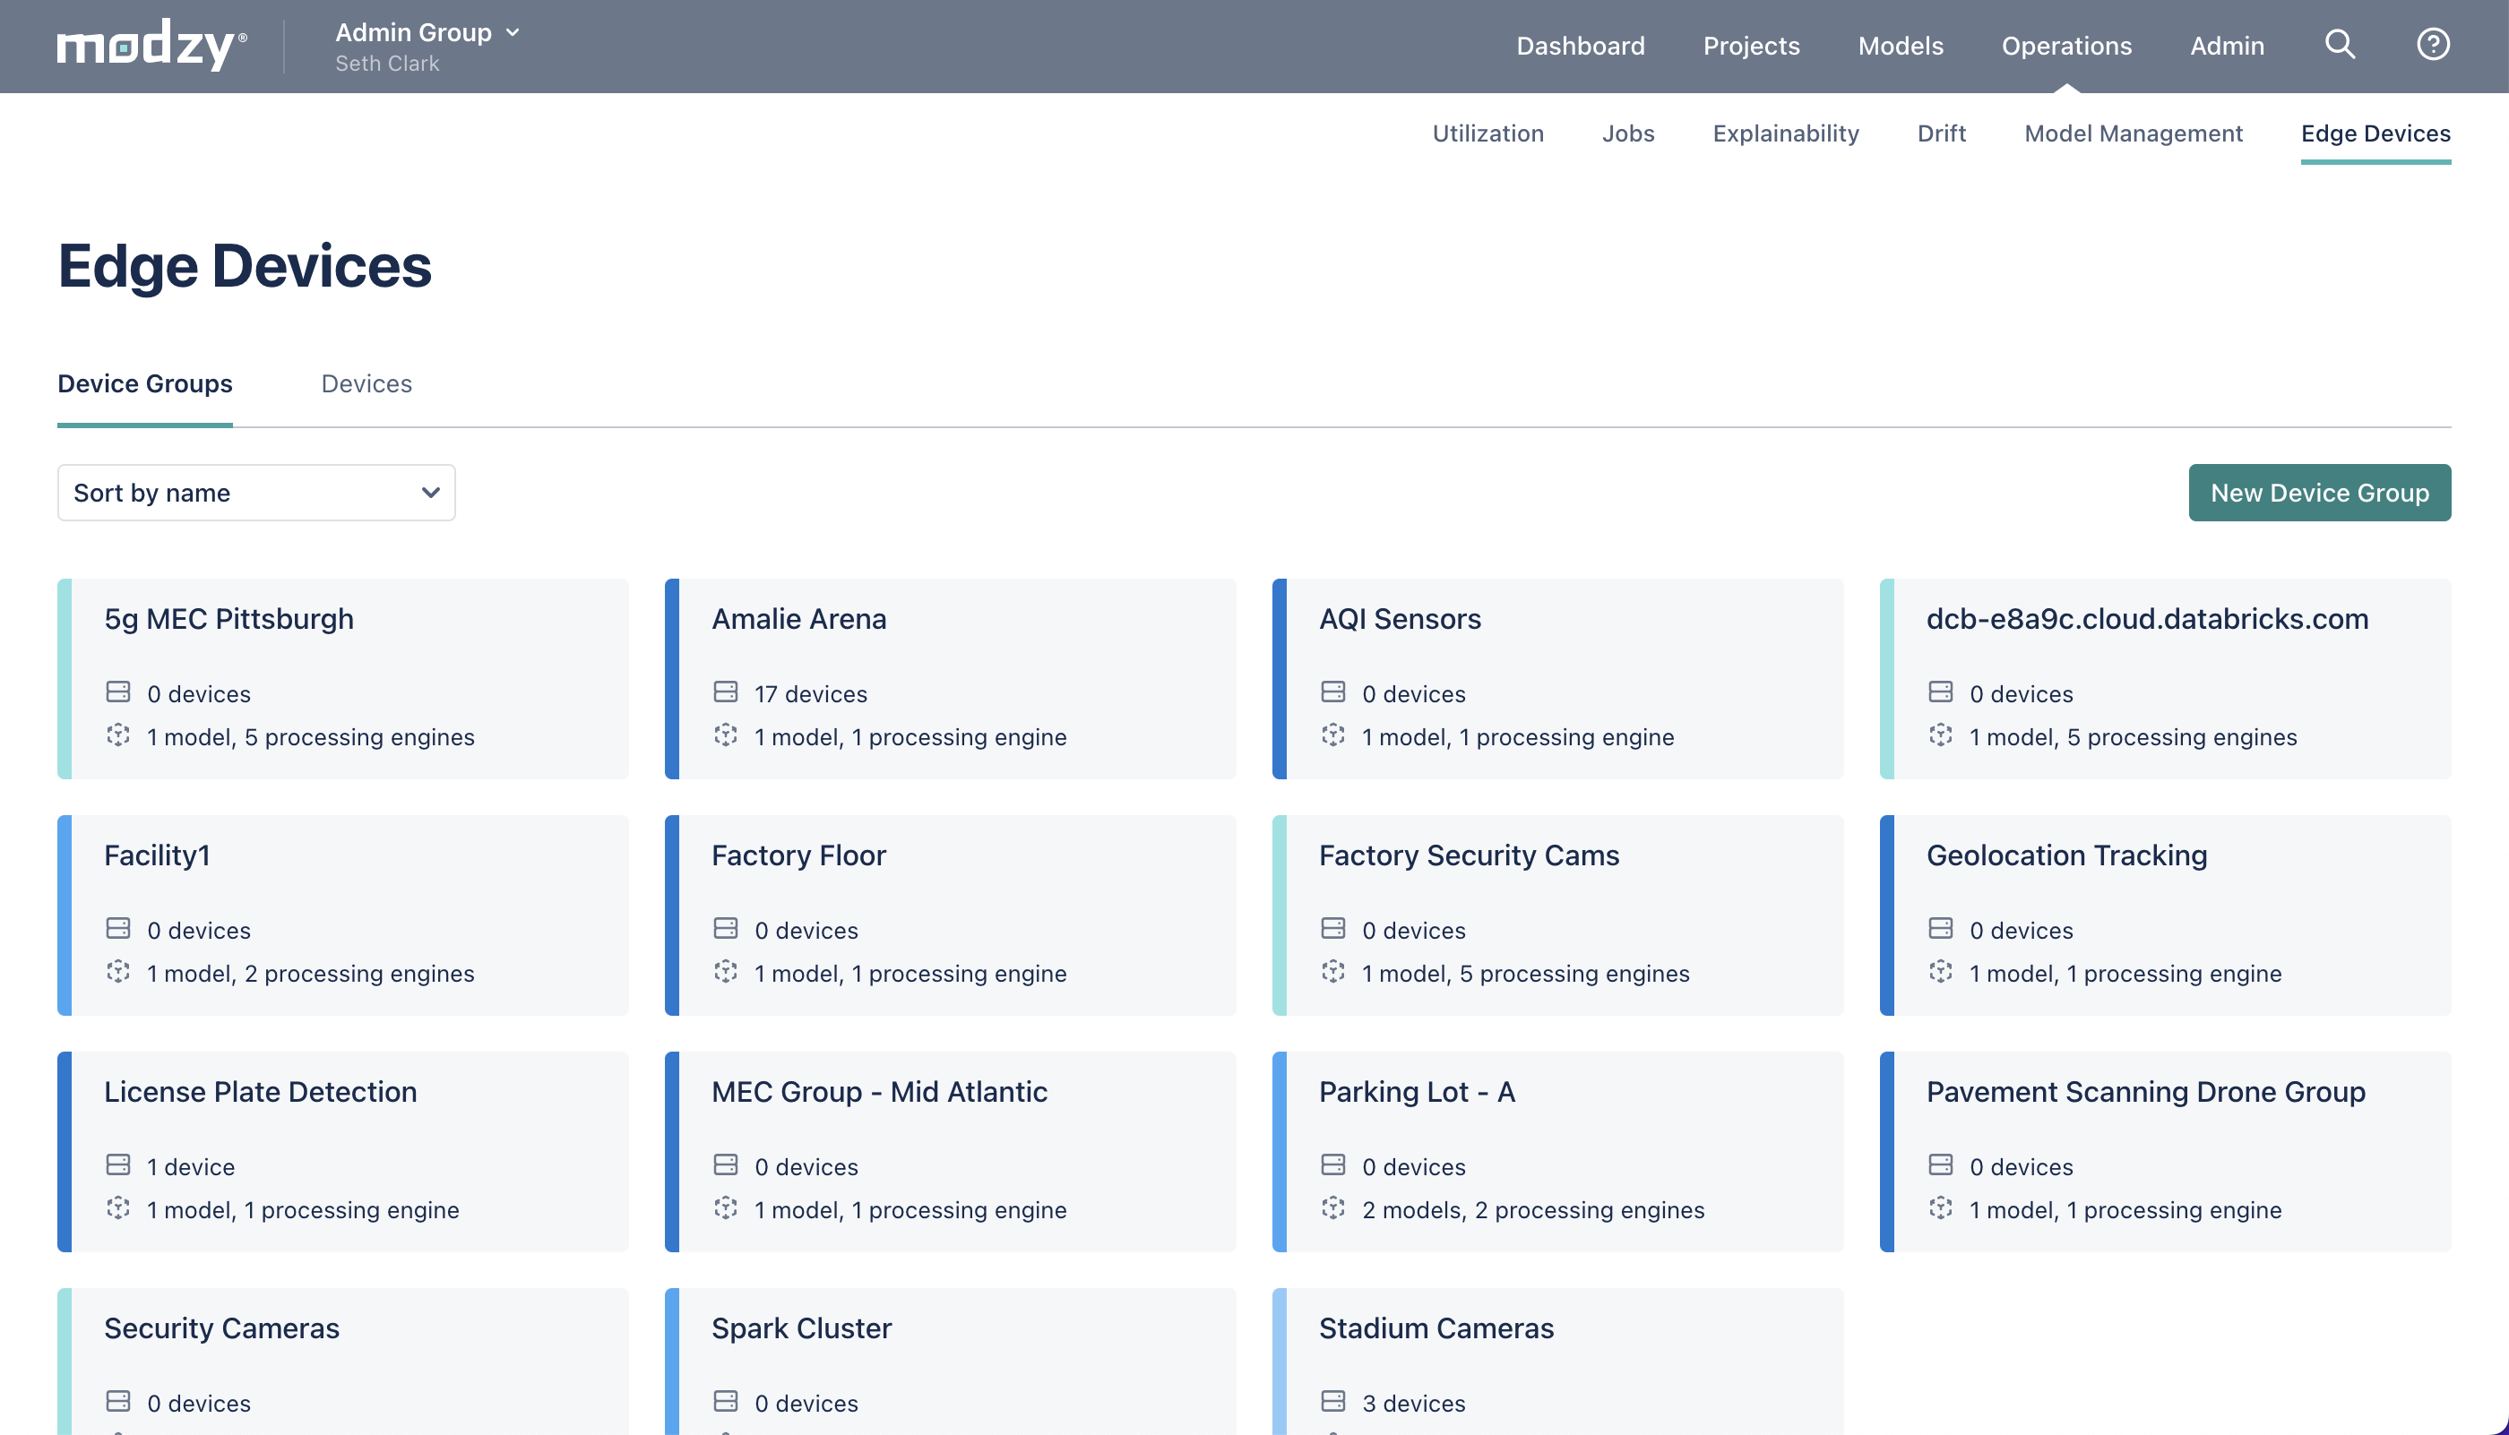Click the New Device Group button
The height and width of the screenshot is (1435, 2509).
pyautogui.click(x=2319, y=493)
